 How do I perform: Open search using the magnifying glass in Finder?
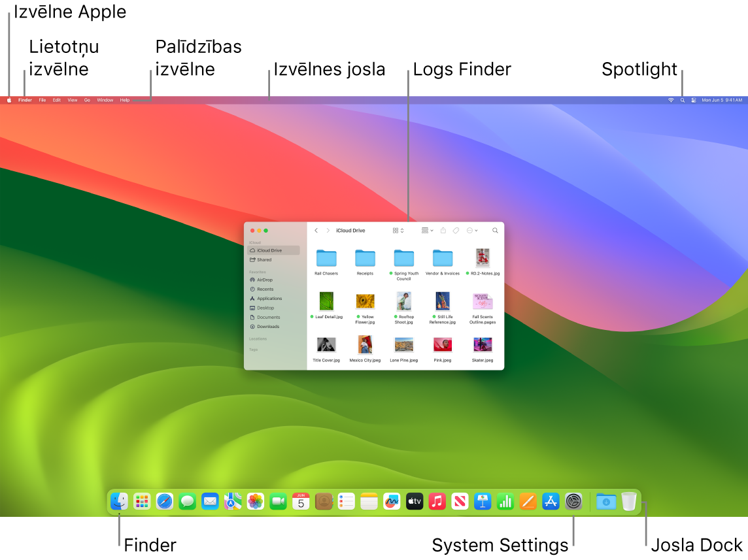(x=495, y=230)
